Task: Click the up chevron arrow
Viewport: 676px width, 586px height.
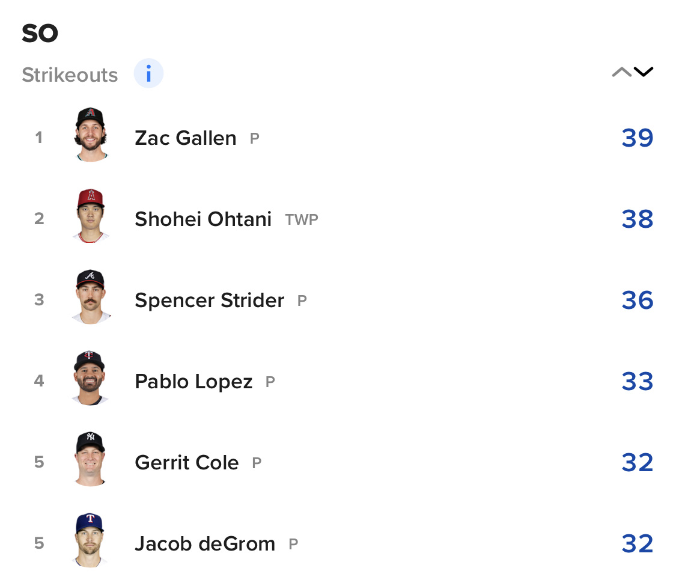Action: click(622, 72)
